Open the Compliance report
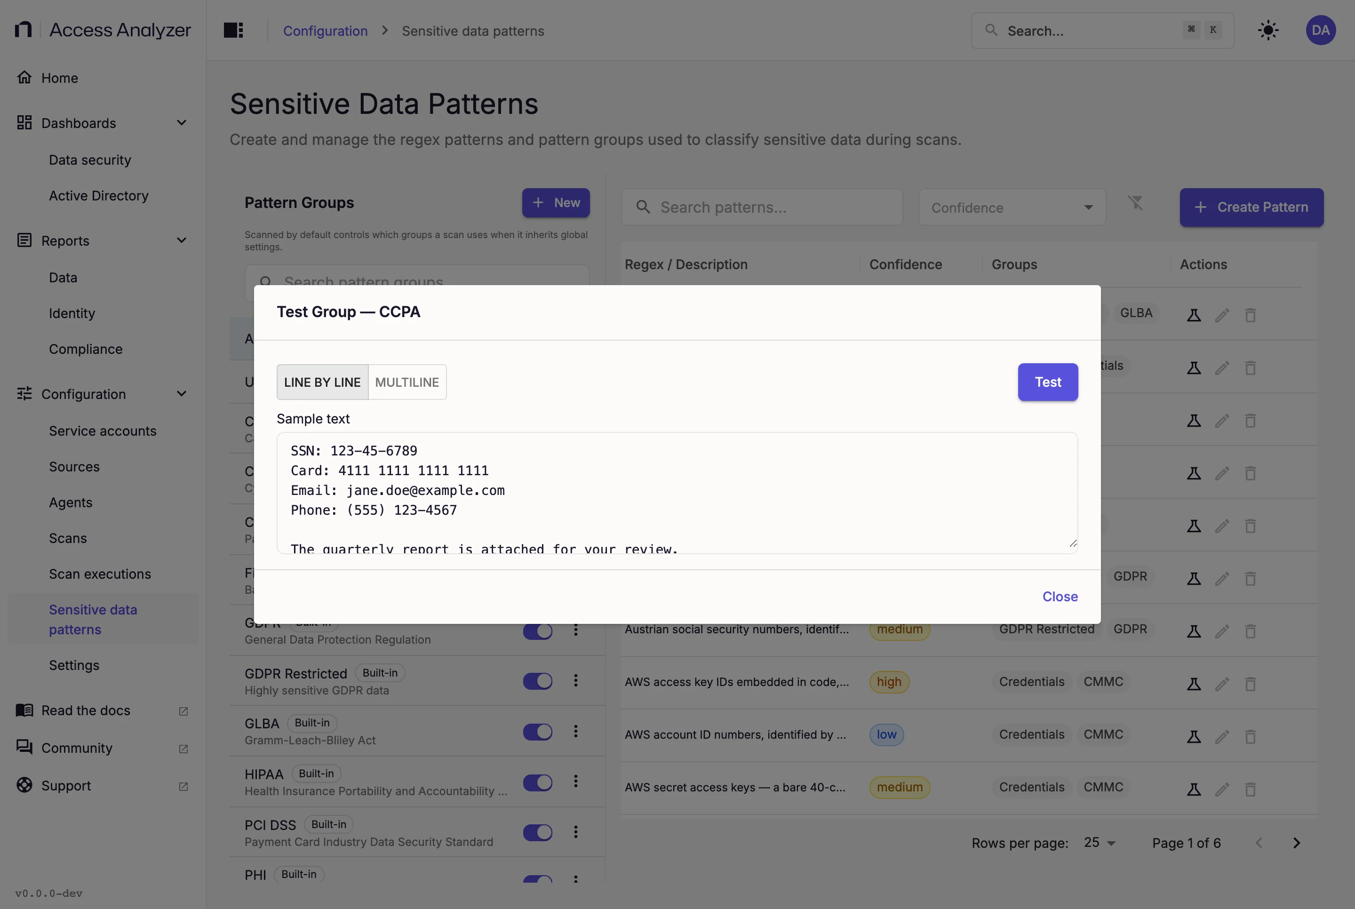The height and width of the screenshot is (909, 1355). pos(86,349)
